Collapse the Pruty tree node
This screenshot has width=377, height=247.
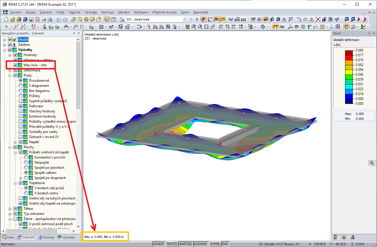[10, 75]
